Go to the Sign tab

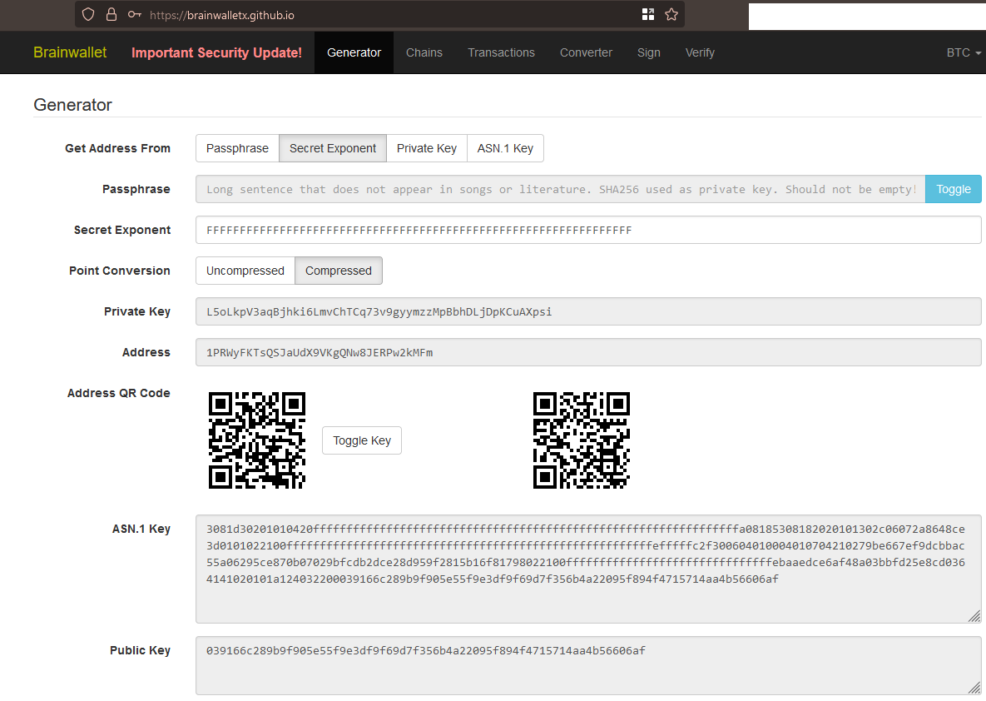pyautogui.click(x=649, y=52)
